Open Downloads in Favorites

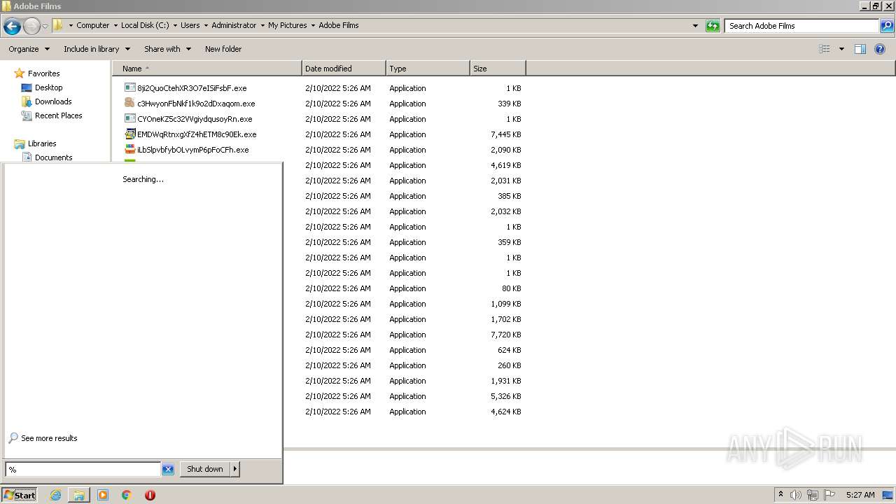point(53,101)
